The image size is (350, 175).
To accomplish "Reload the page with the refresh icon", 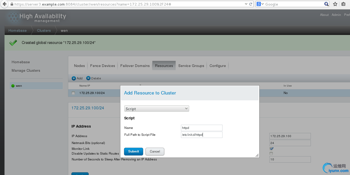I will click(x=251, y=4).
